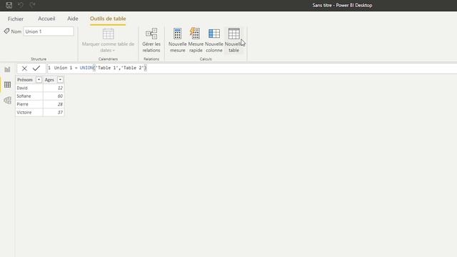
Task: Switch to Data view in sidebar
Action: coord(7,85)
